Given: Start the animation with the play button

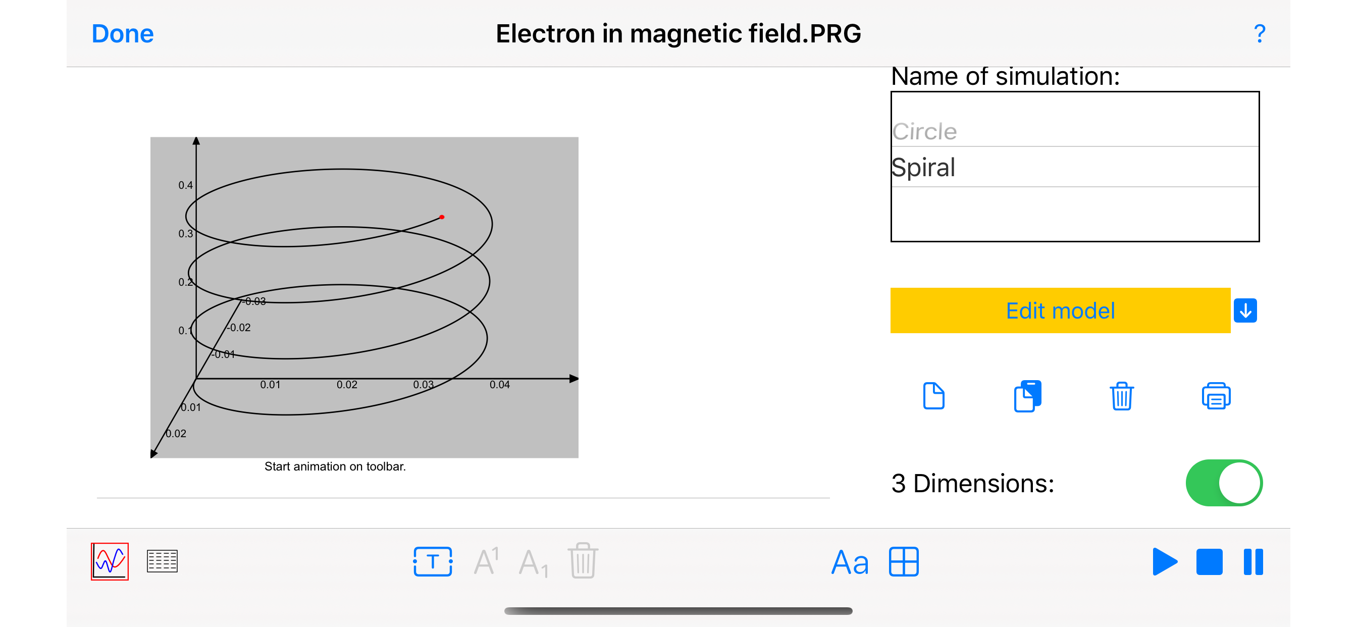Looking at the screenshot, I should coord(1164,562).
